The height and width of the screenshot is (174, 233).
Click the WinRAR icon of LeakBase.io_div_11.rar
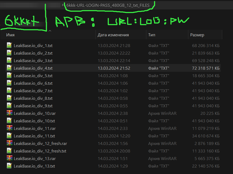9,128
